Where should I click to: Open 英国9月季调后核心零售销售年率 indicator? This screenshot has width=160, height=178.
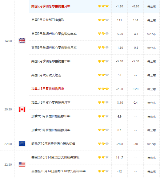coord(54,34)
